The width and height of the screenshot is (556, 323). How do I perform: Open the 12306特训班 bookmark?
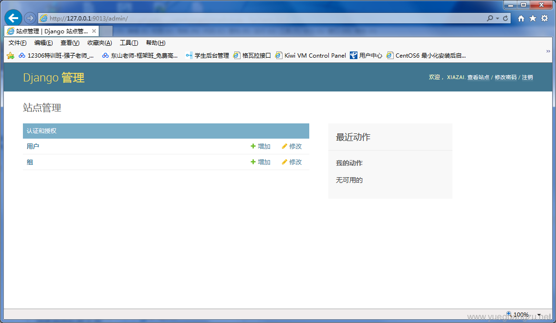(x=56, y=56)
